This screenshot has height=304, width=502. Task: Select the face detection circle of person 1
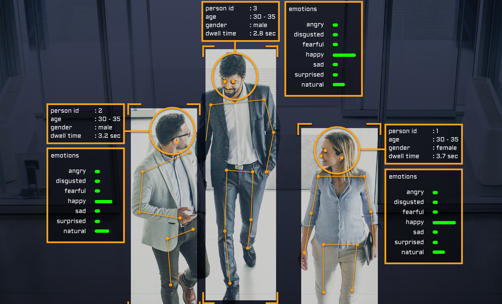[337, 150]
